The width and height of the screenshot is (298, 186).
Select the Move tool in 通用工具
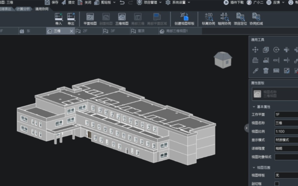[255, 50]
